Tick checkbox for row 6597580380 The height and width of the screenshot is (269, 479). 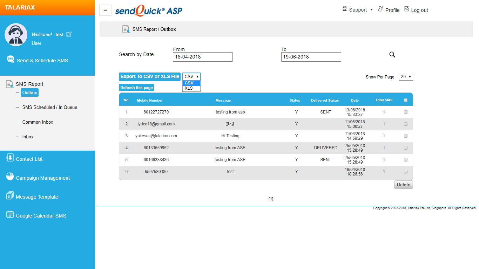click(406, 172)
